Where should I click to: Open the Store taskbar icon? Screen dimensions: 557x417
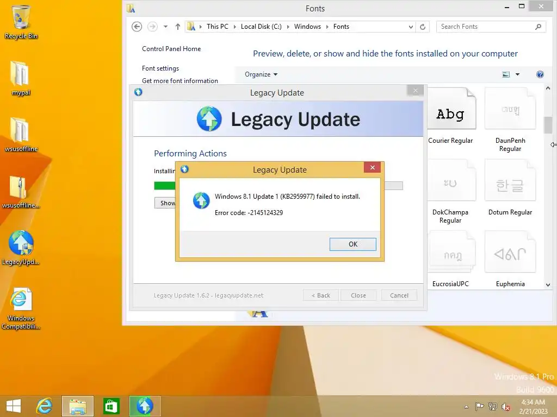click(111, 406)
